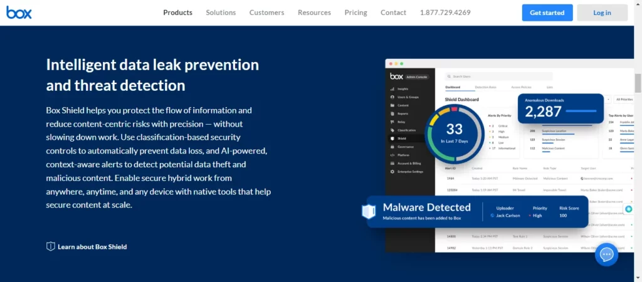Click the Insights bar-chart icon in Admin Console sidebar
The image size is (642, 282).
tap(392, 89)
